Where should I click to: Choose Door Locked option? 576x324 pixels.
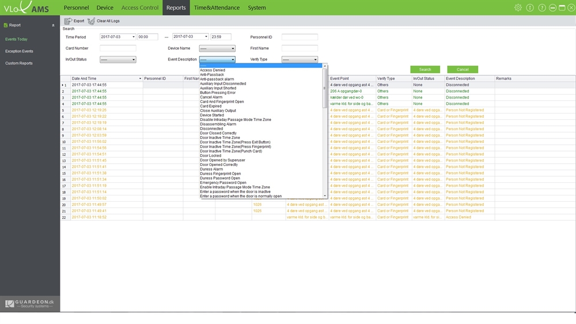pos(210,156)
